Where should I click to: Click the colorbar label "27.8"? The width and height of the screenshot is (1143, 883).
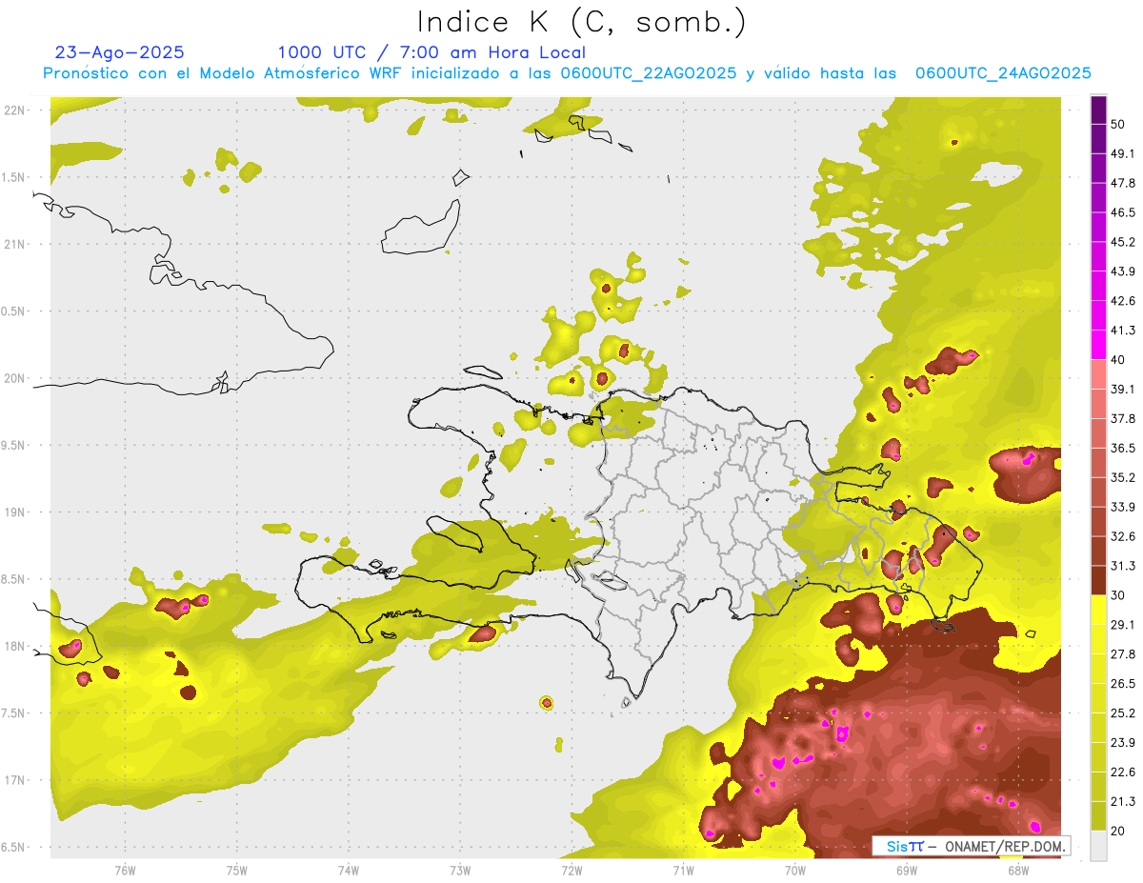tap(1123, 654)
